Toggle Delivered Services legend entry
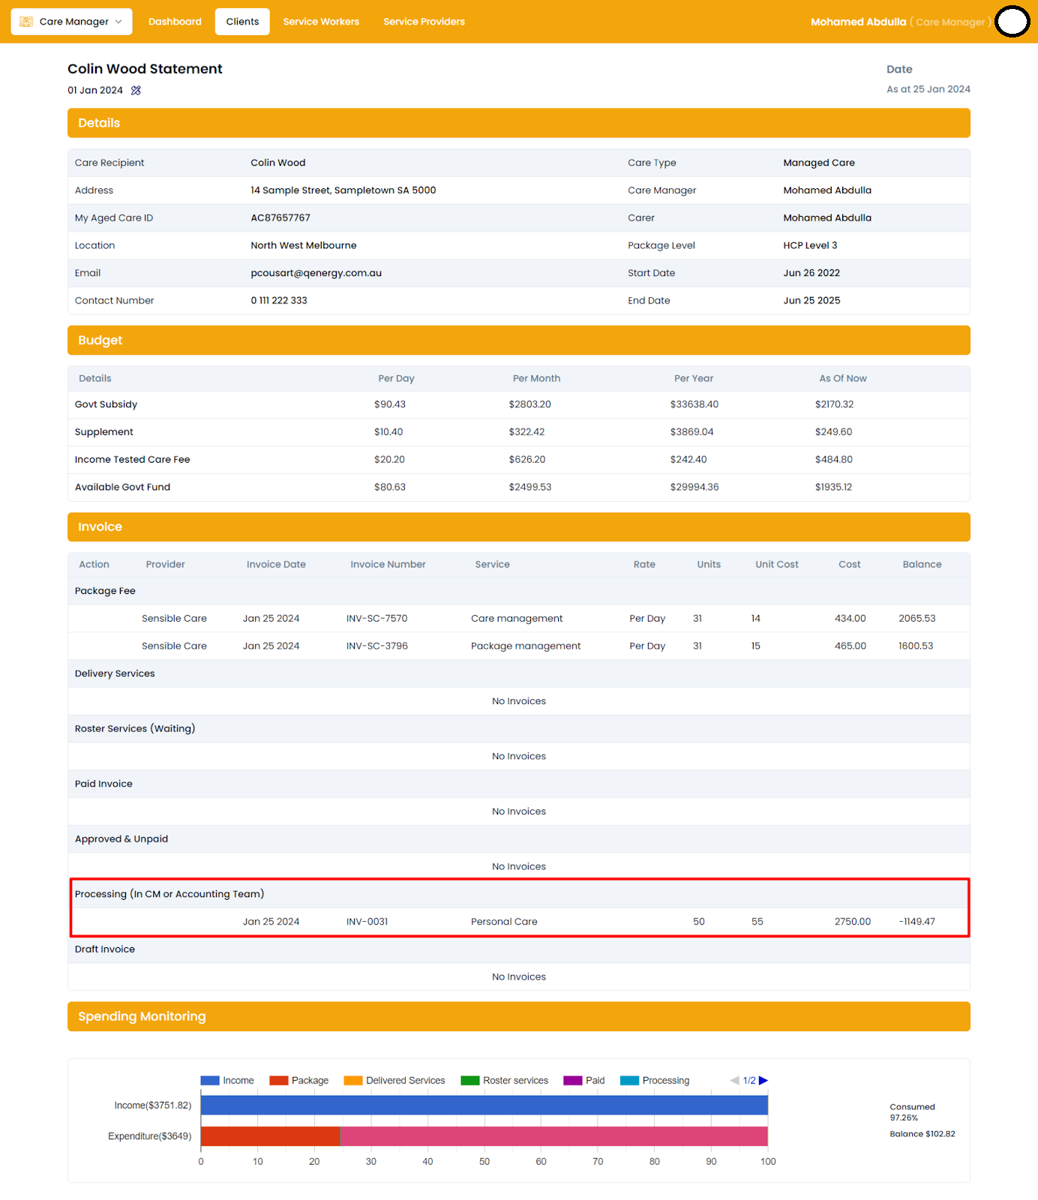This screenshot has width=1038, height=1200. coord(394,1081)
